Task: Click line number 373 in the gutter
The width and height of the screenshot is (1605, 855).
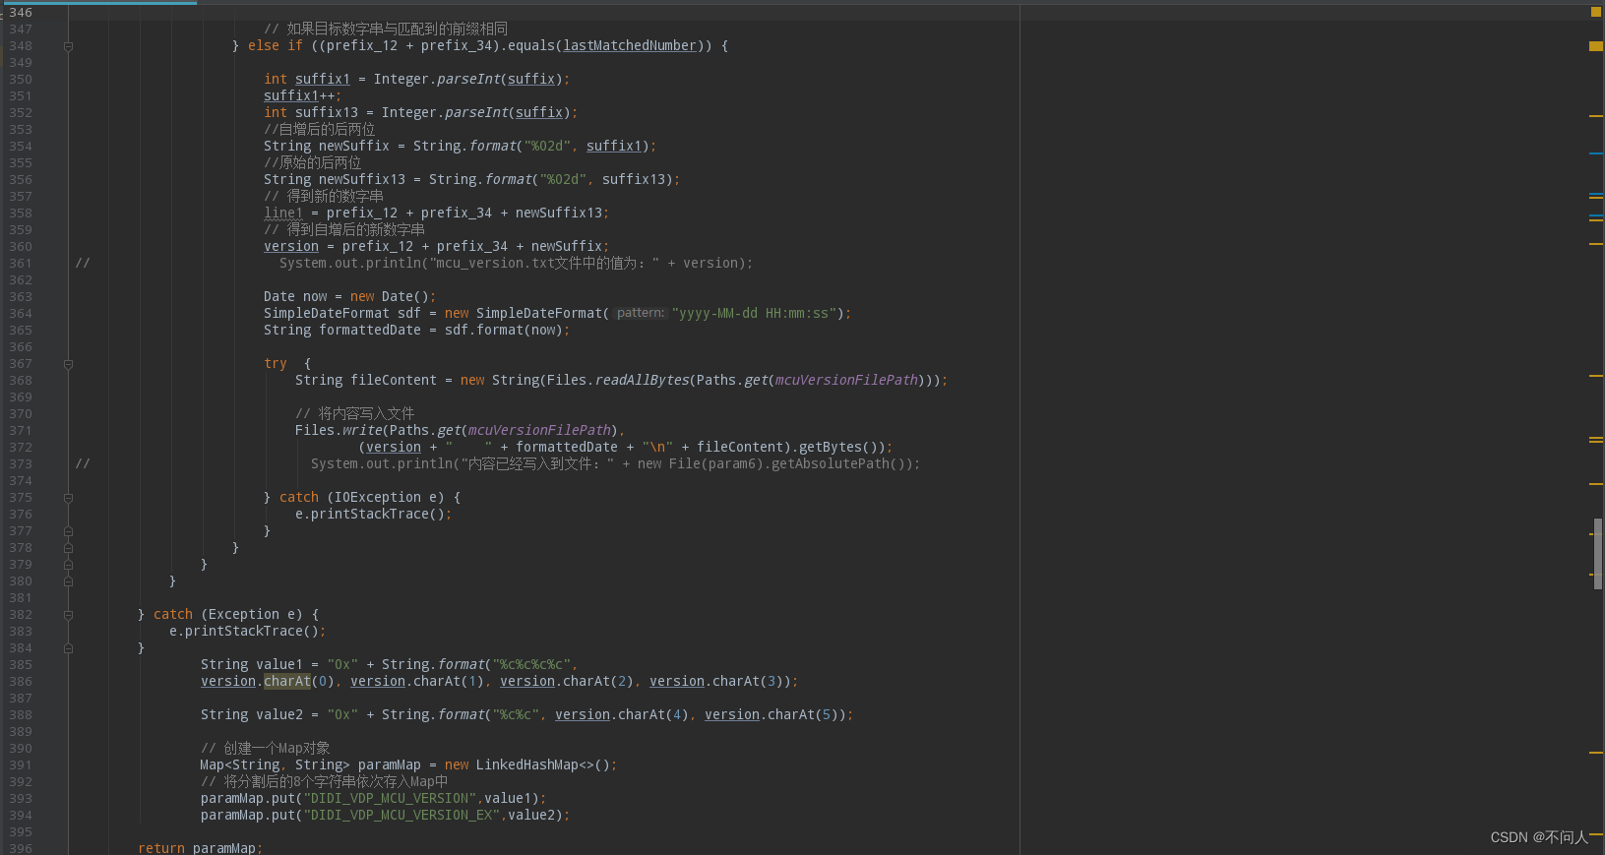Action: coord(21,464)
